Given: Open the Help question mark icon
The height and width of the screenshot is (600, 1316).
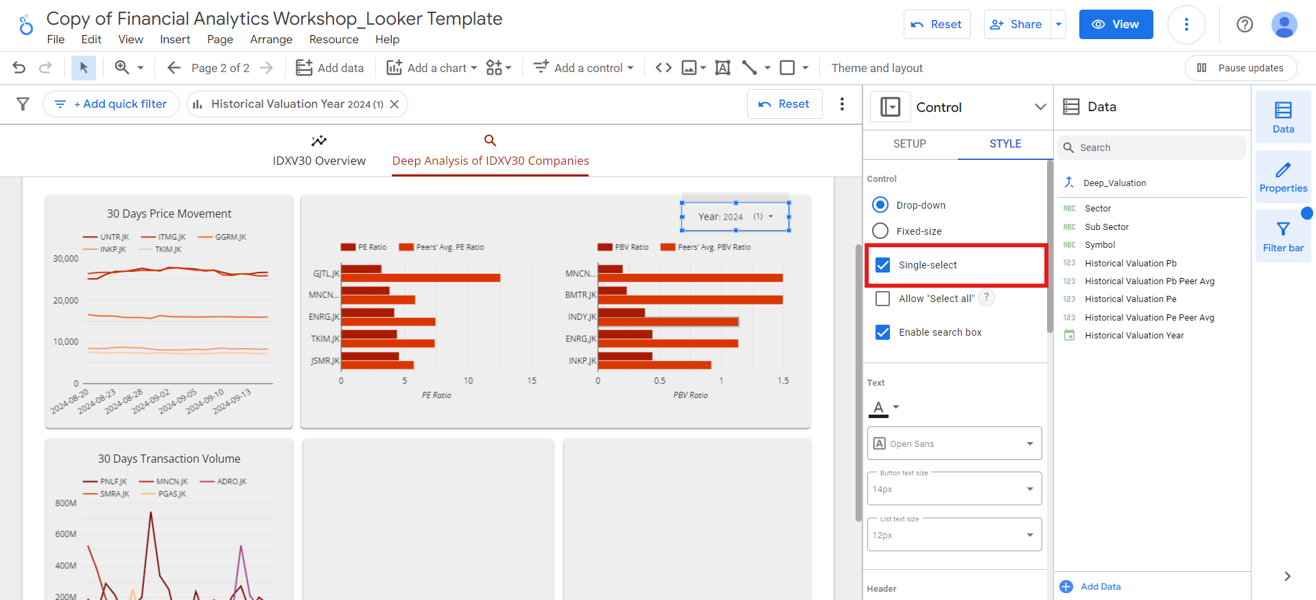Looking at the screenshot, I should coord(1245,24).
